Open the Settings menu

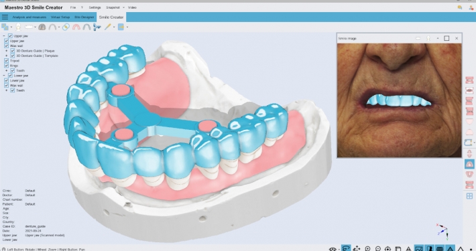pyautogui.click(x=95, y=7)
